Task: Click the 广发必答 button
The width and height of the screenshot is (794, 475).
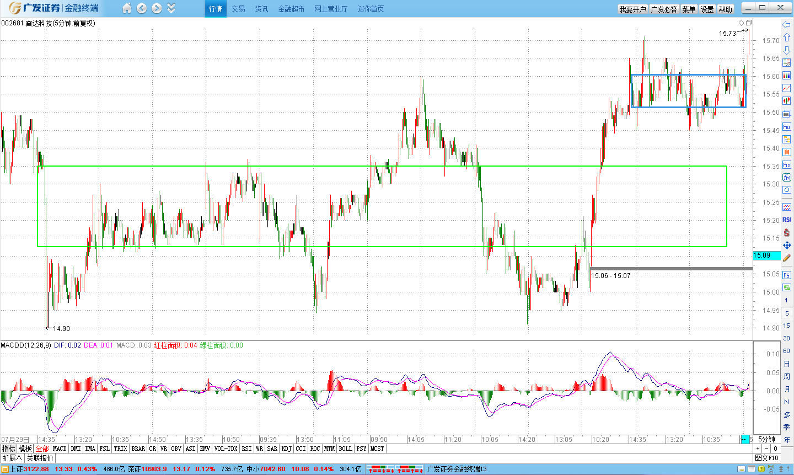Action: tap(664, 9)
